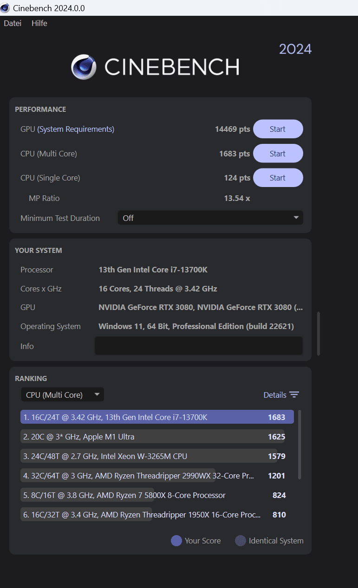Viewport: 358px width, 588px height.
Task: Click the Details label in Ranking
Action: (x=275, y=395)
